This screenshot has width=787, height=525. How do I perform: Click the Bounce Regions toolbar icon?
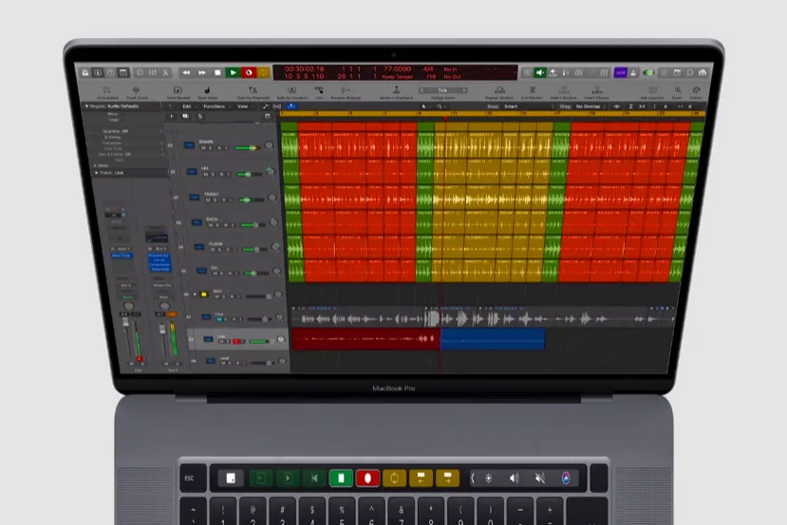click(x=346, y=92)
